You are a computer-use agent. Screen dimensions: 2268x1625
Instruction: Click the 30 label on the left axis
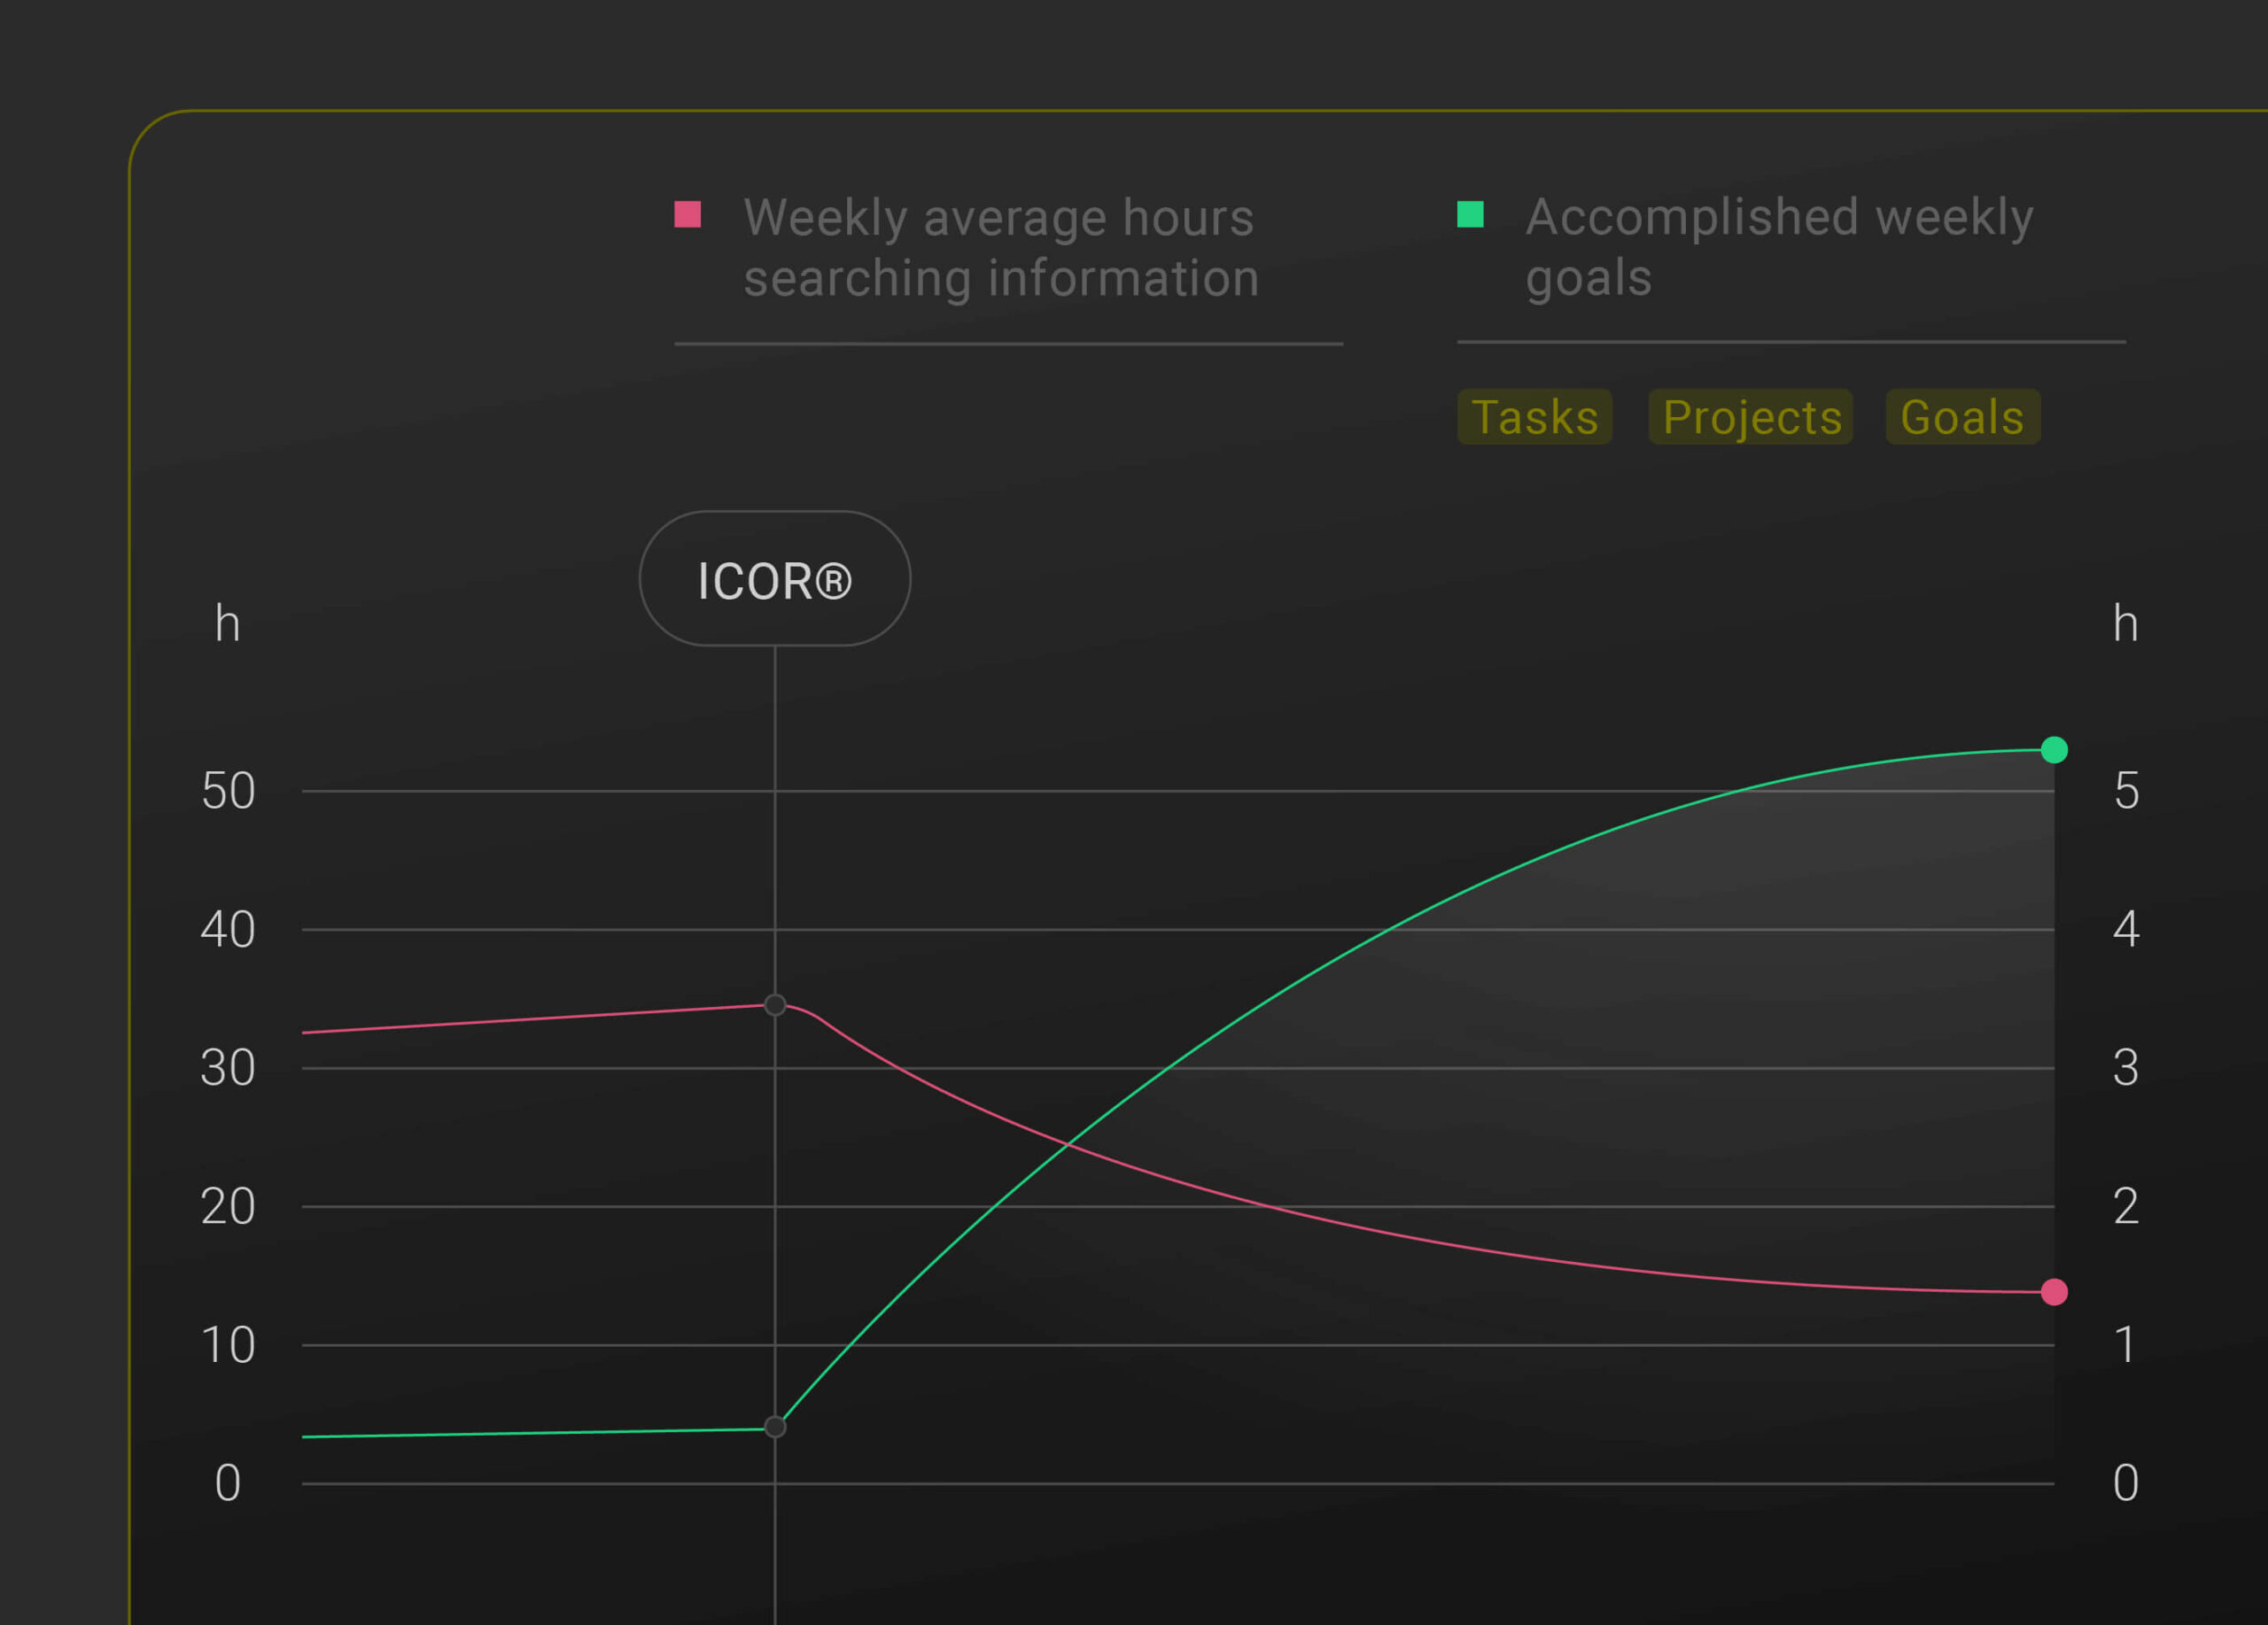228,1068
